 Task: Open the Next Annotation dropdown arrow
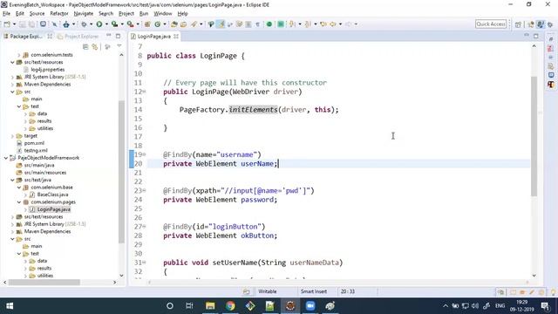pyautogui.click(x=300, y=24)
